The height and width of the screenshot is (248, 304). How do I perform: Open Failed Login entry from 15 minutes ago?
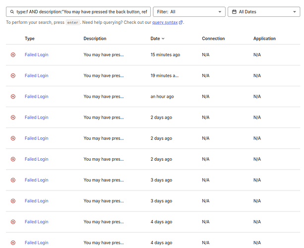[x=36, y=55]
